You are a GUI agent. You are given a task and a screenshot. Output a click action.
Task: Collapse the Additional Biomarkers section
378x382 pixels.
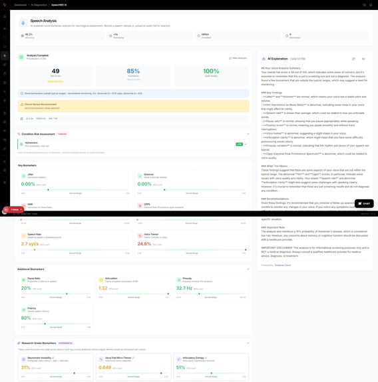pyautogui.click(x=248, y=269)
